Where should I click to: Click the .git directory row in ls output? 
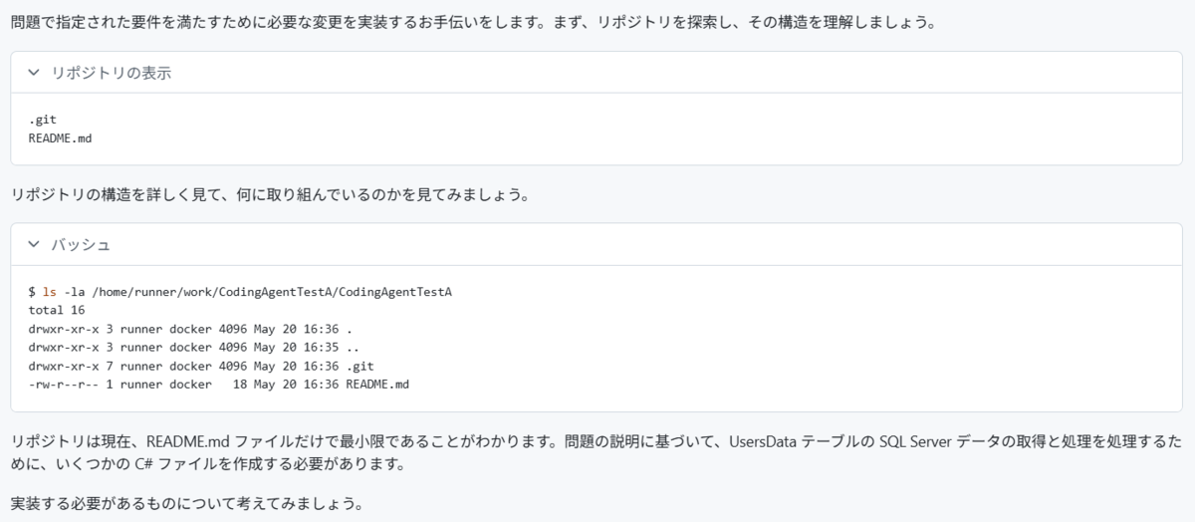201,366
